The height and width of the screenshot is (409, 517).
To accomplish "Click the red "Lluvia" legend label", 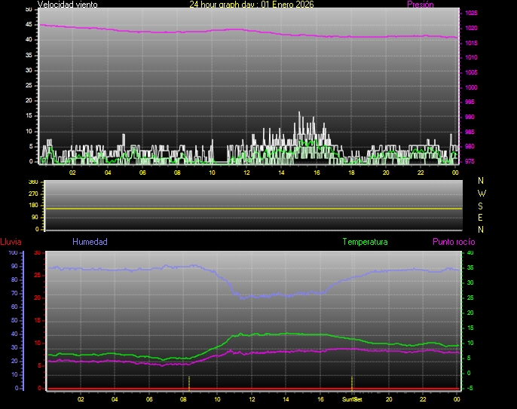I will tap(11, 242).
